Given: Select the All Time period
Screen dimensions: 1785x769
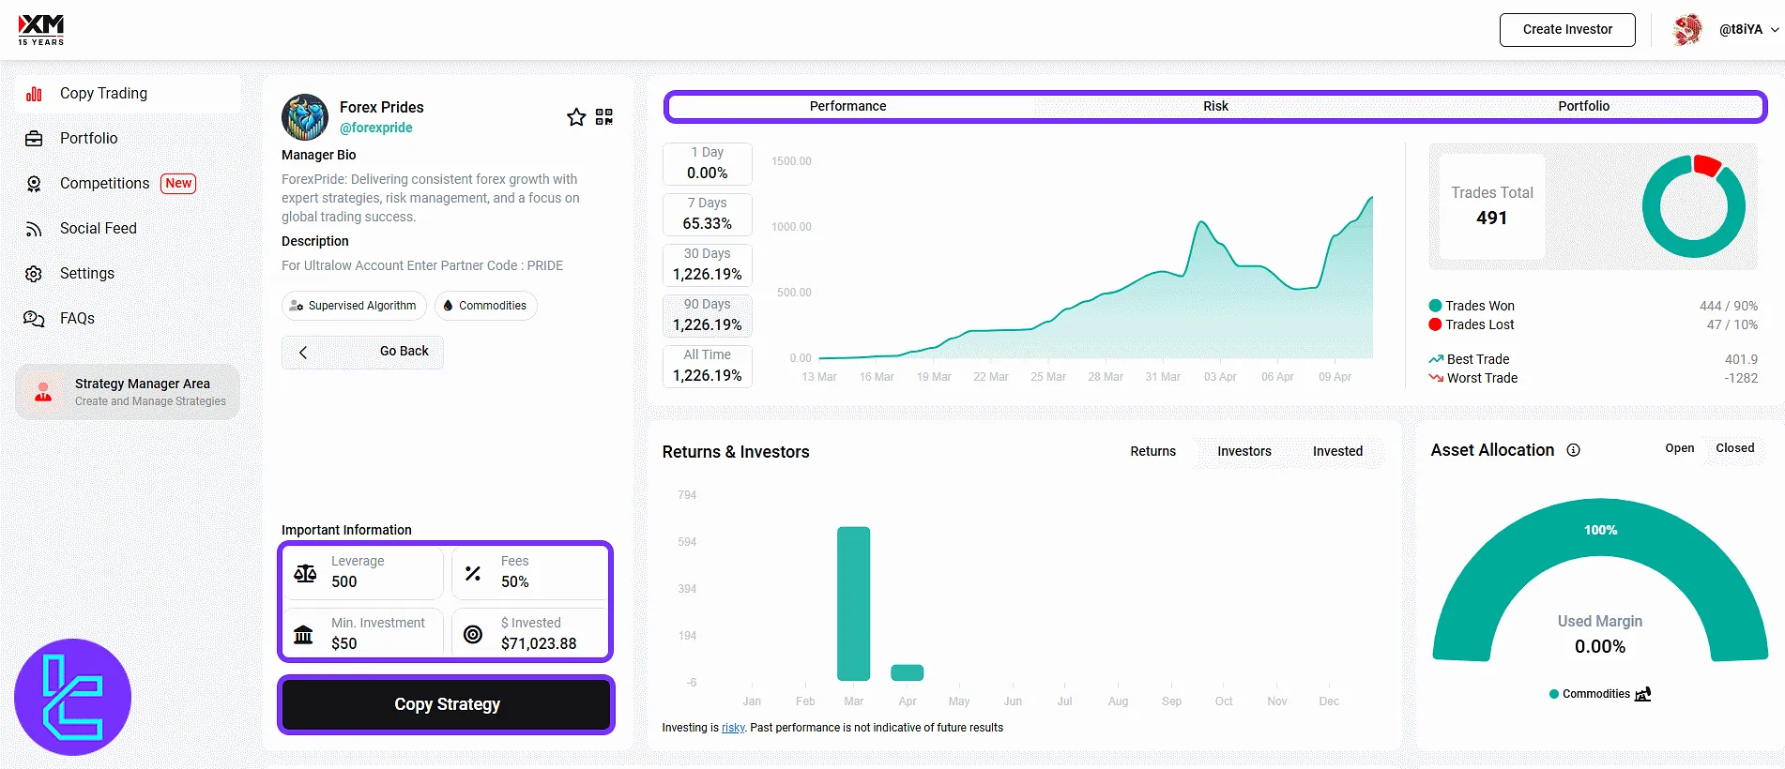Looking at the screenshot, I should [x=707, y=366].
